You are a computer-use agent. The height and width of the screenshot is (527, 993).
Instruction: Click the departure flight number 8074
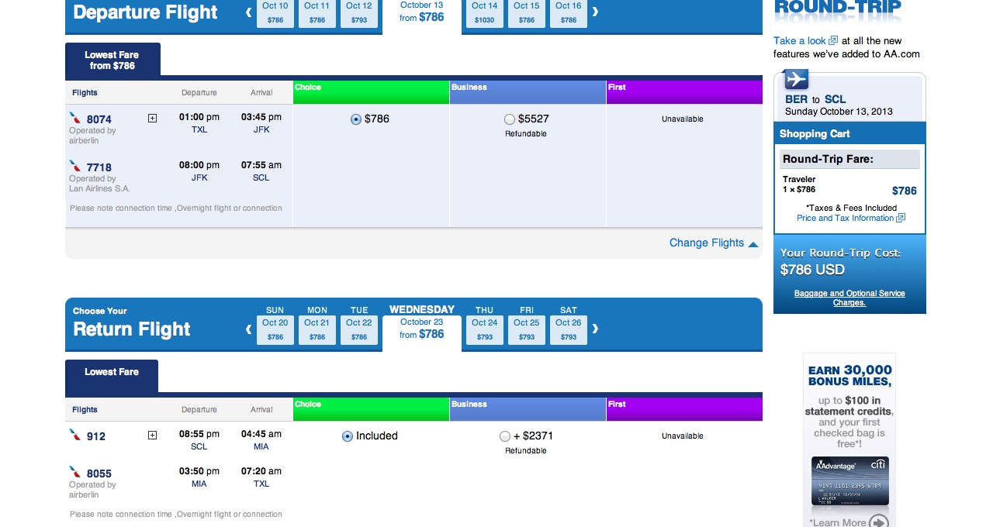tap(99, 119)
